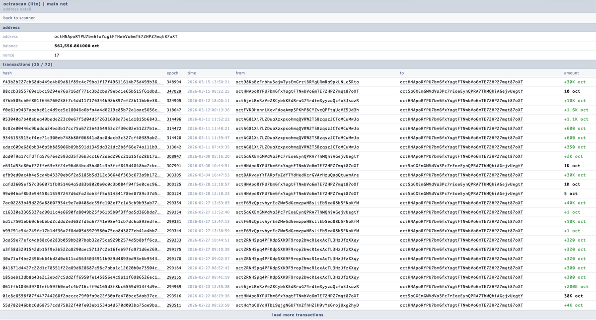Screen dimensions: 596x320
Task: Open transaction hash starting 37bb505cb0f801f6
Action: (82, 101)
